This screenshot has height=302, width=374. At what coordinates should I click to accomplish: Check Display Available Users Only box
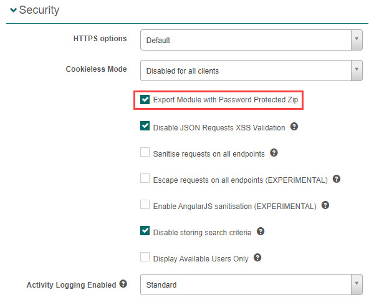[x=145, y=258]
